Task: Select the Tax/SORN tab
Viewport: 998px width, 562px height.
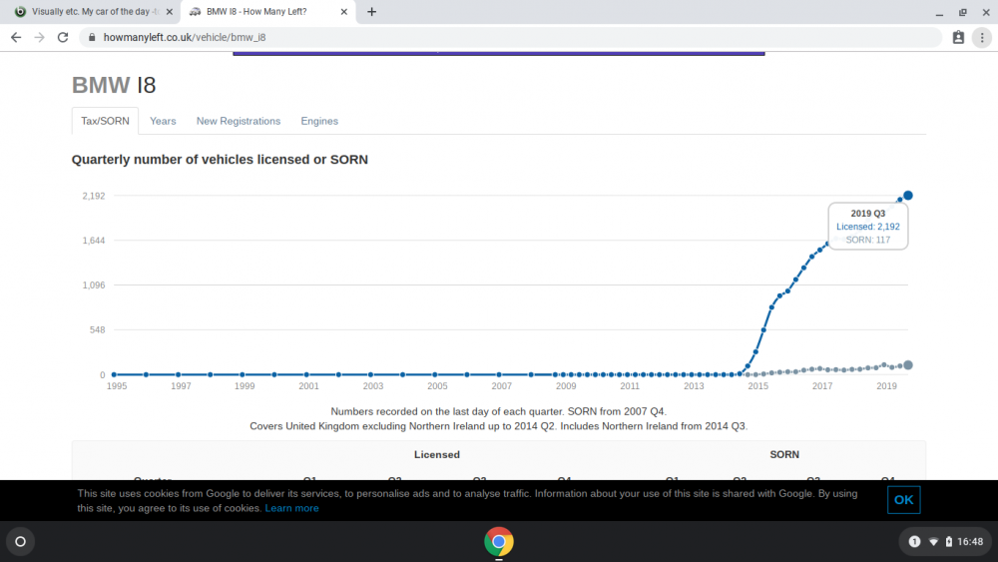Action: [105, 121]
